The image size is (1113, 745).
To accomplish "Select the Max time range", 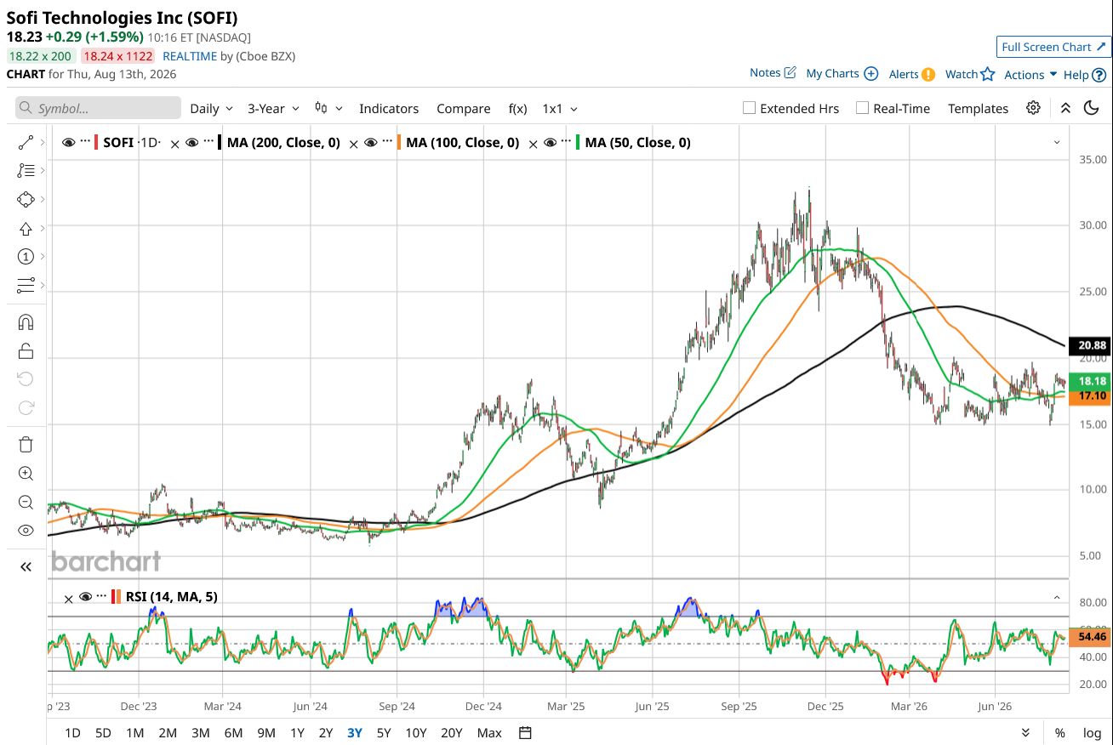I will (x=489, y=733).
